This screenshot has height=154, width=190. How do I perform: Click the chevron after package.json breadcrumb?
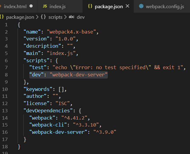click(37, 17)
